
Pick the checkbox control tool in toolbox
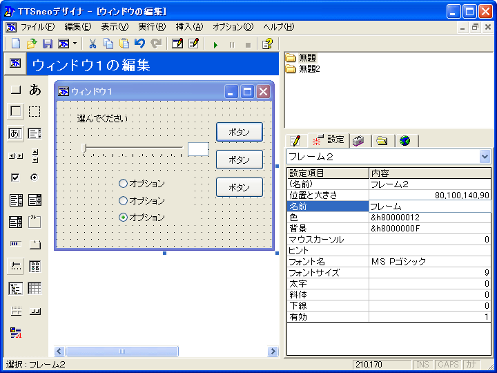pos(15,178)
